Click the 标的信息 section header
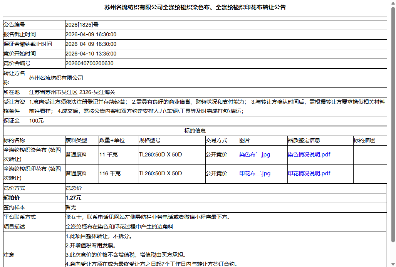 pyautogui.click(x=195, y=131)
